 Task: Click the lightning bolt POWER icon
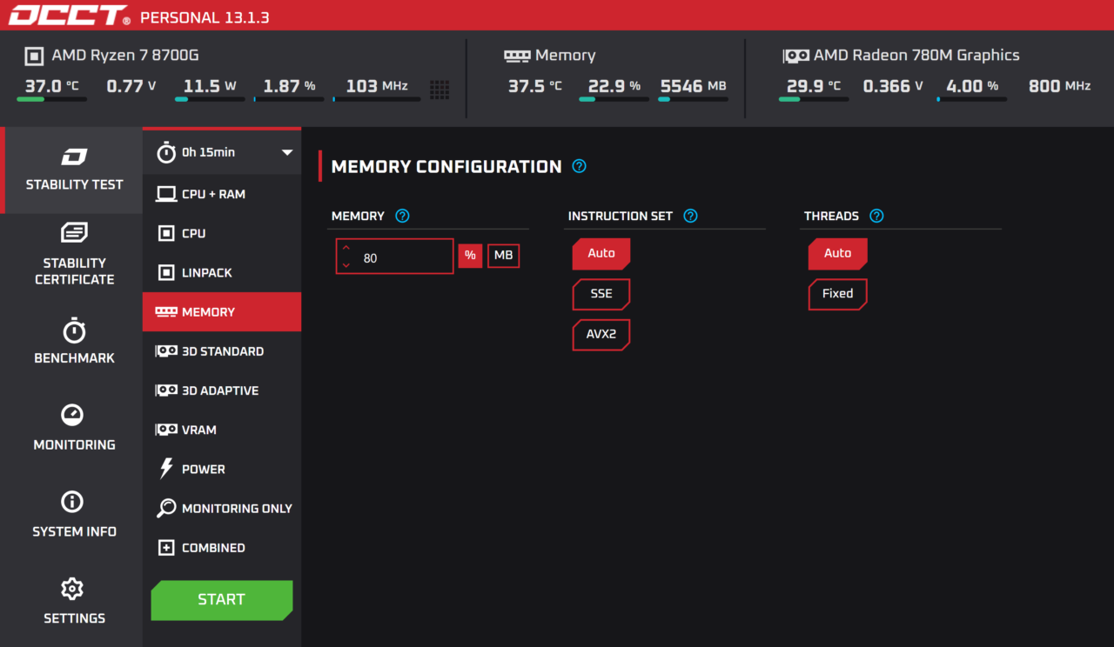166,469
